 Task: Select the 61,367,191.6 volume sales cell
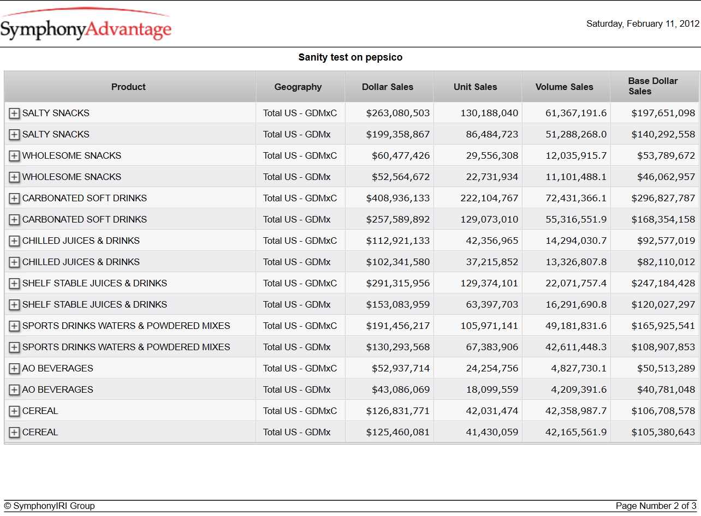tap(566, 113)
